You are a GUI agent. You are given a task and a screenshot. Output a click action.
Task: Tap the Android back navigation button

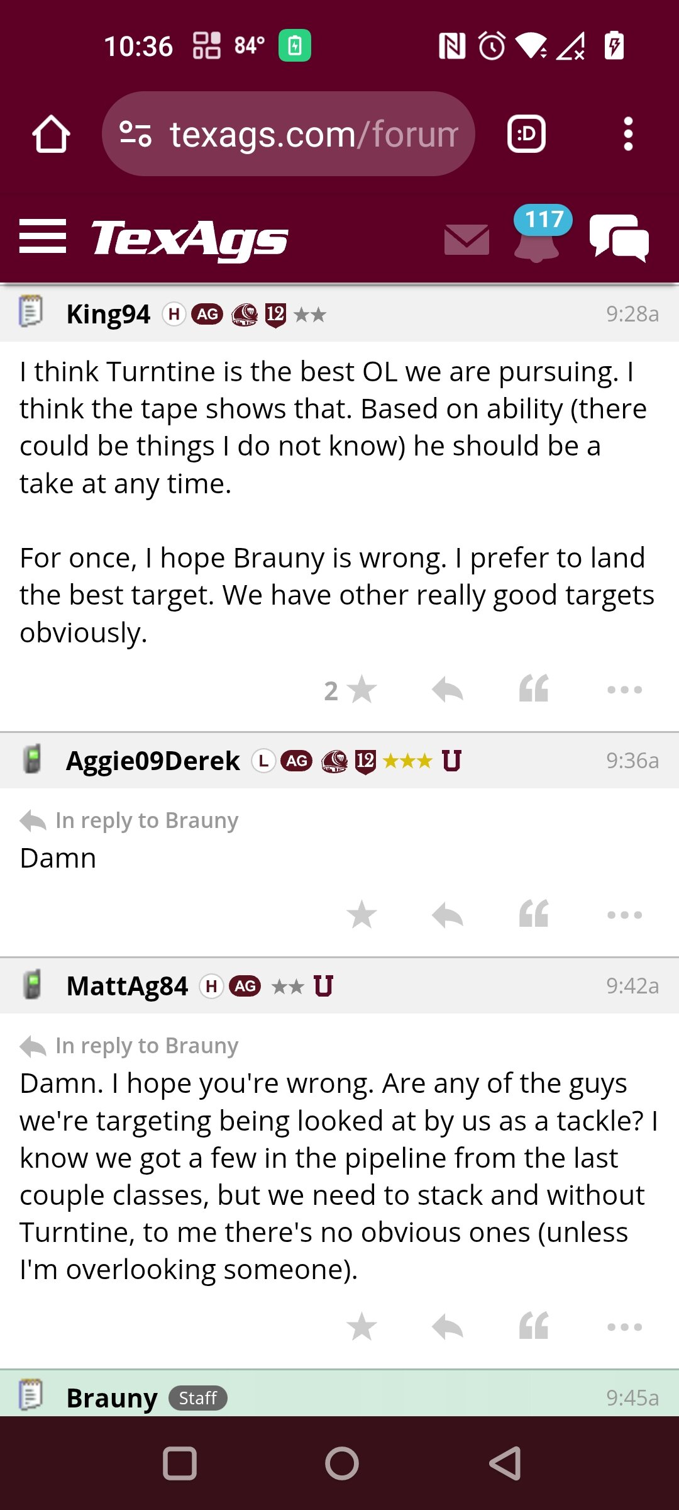(505, 1463)
